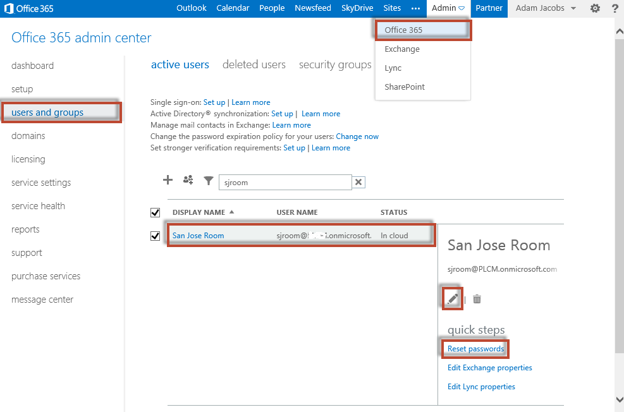Open the Partner navigation item
The image size is (624, 412).
(x=489, y=8)
